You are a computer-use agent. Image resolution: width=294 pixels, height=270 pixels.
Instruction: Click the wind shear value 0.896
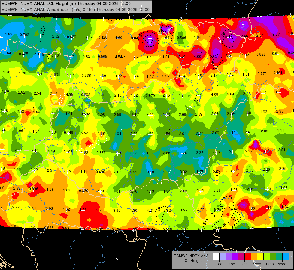pos(33,189)
